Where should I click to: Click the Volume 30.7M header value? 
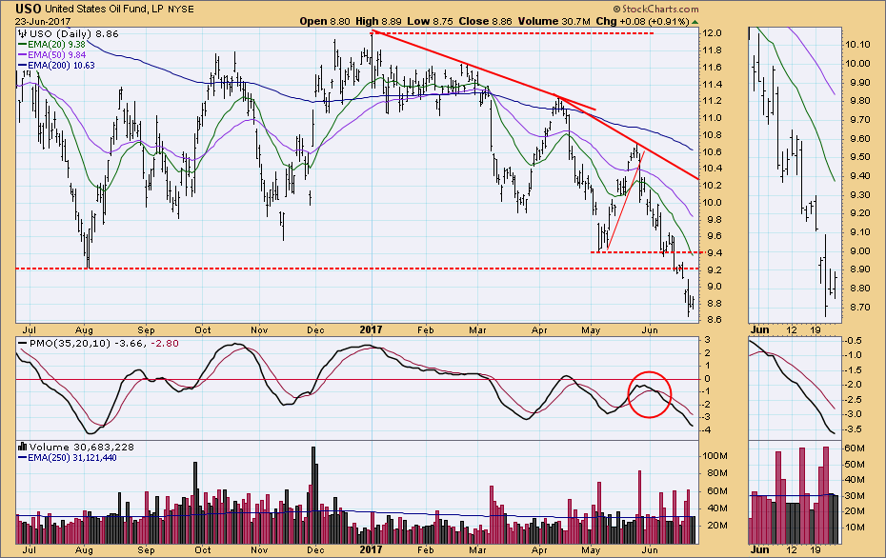(554, 22)
